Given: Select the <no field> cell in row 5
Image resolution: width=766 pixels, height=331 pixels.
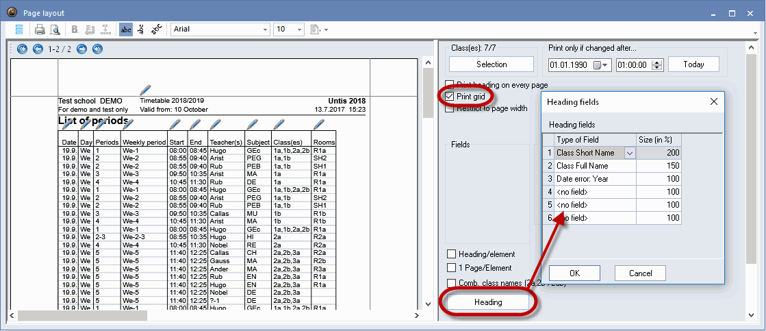Looking at the screenshot, I should click(x=596, y=205).
